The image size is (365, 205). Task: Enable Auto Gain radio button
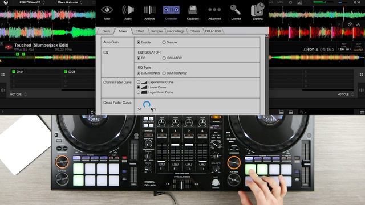[139, 42]
